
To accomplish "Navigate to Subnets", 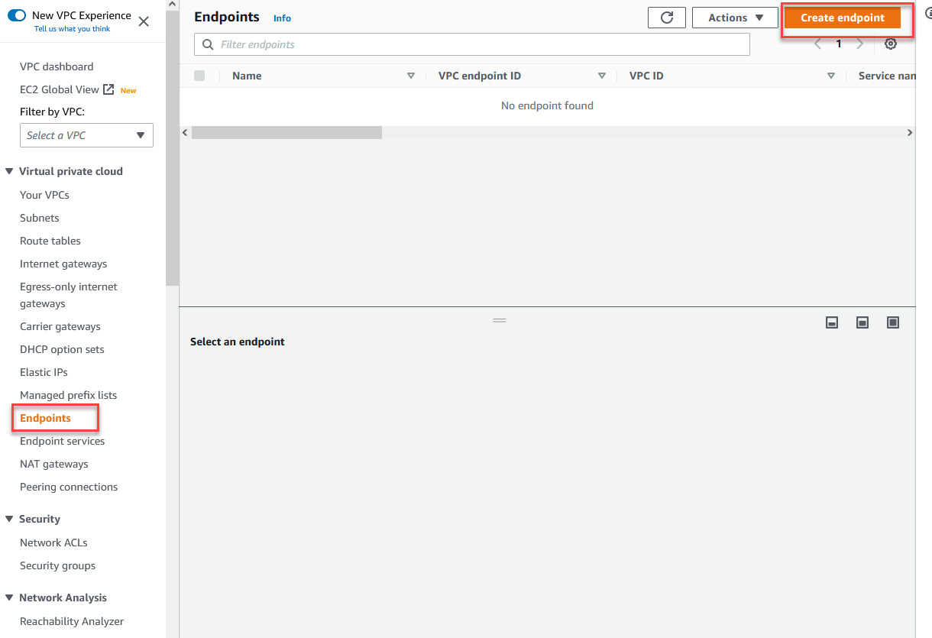I will coord(40,218).
